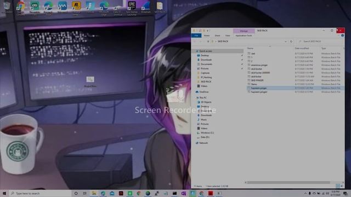Image resolution: width=351 pixels, height=197 pixels.
Task: Select the file icon on the wallpaper monitor
Action: 90,82
